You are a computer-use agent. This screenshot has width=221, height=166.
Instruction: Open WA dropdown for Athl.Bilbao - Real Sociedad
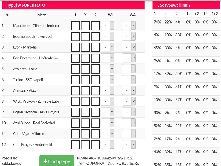tap(129, 123)
